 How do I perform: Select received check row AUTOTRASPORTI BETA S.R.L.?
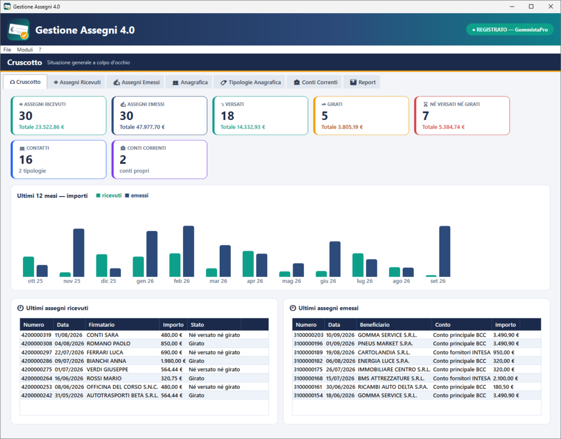pos(144,395)
